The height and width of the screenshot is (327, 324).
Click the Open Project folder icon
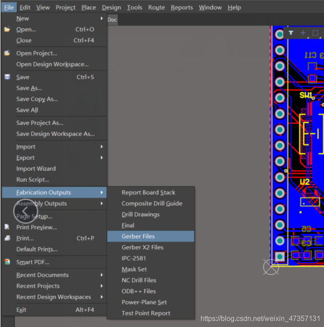tap(7, 53)
